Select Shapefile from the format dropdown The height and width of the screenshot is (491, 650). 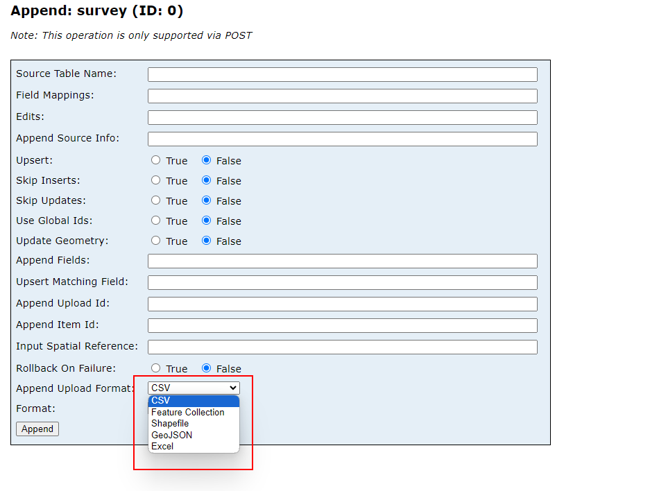(170, 423)
